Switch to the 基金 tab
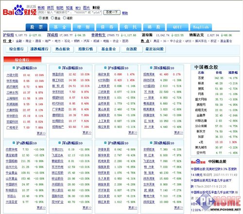The image size is (243, 214). pyautogui.click(x=60, y=27)
